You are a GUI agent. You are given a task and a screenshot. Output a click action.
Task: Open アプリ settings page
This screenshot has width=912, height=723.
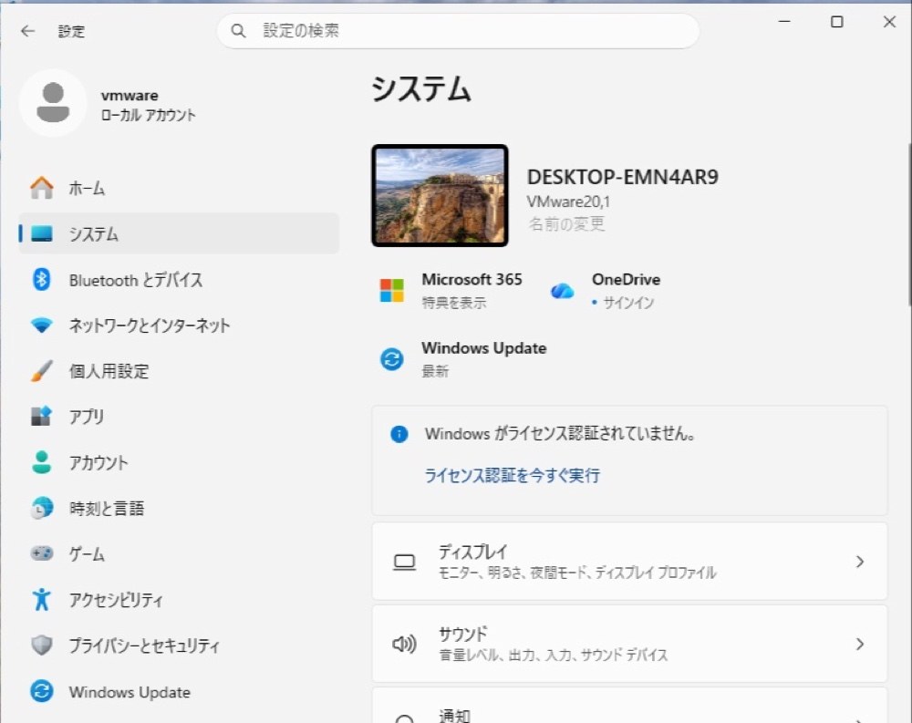pyautogui.click(x=179, y=417)
